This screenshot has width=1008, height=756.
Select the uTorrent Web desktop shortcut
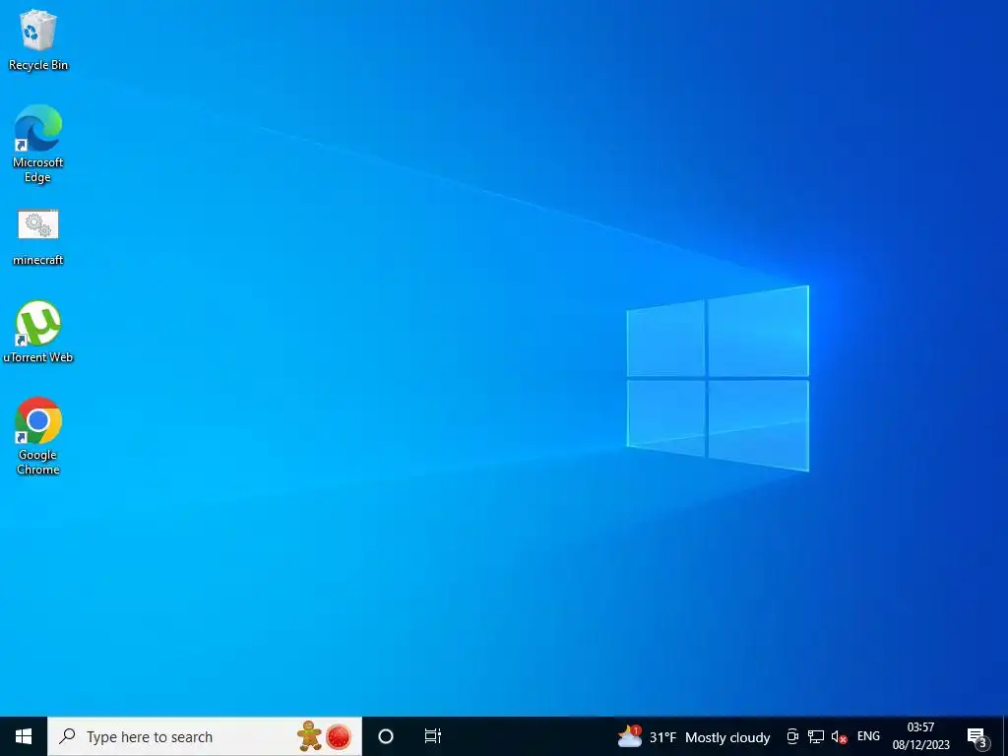click(38, 332)
